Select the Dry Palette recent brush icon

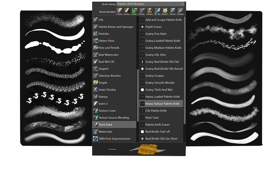[158, 10]
